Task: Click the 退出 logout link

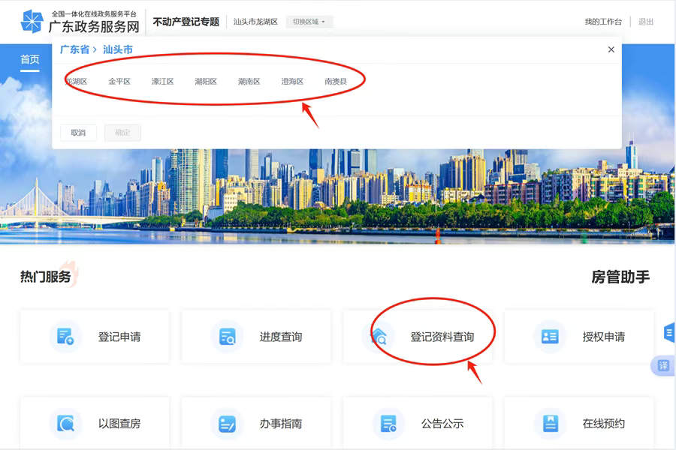Action: click(x=646, y=22)
